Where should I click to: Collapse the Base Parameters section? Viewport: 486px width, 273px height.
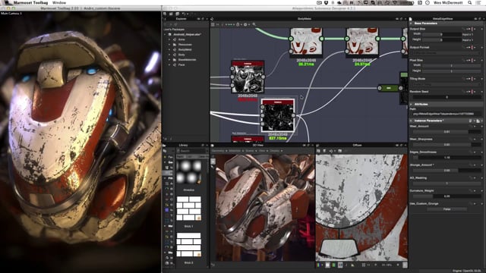[x=412, y=24]
